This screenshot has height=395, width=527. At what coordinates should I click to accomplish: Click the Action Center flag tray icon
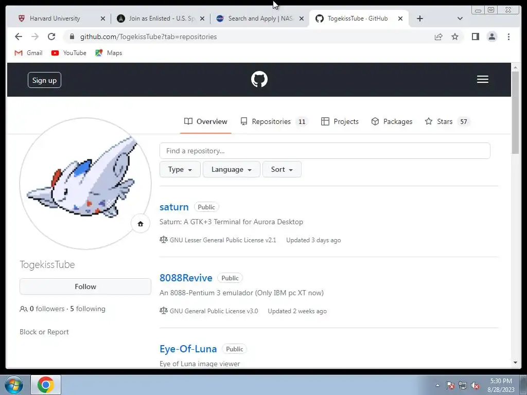pyautogui.click(x=450, y=385)
